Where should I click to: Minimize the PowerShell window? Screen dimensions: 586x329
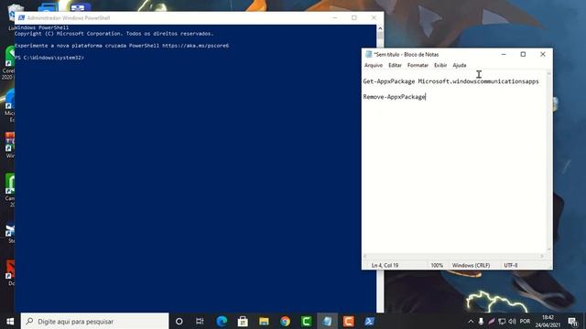point(335,18)
